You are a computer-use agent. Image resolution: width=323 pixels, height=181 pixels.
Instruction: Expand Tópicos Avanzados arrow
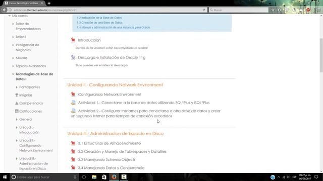13,66
